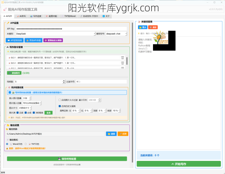Toggle the 360搜索 image source checkbox
The width and height of the screenshot is (225, 174).
[34, 112]
